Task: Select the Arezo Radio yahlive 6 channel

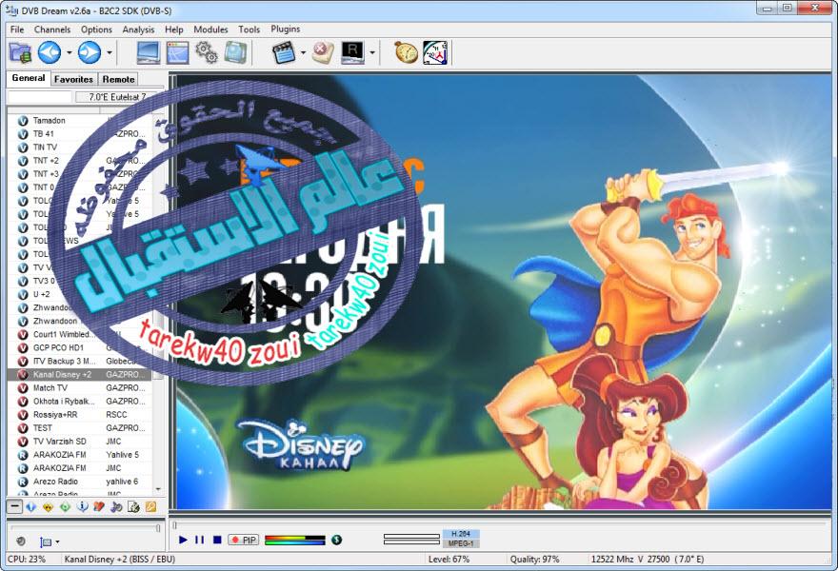Action: [x=80, y=482]
